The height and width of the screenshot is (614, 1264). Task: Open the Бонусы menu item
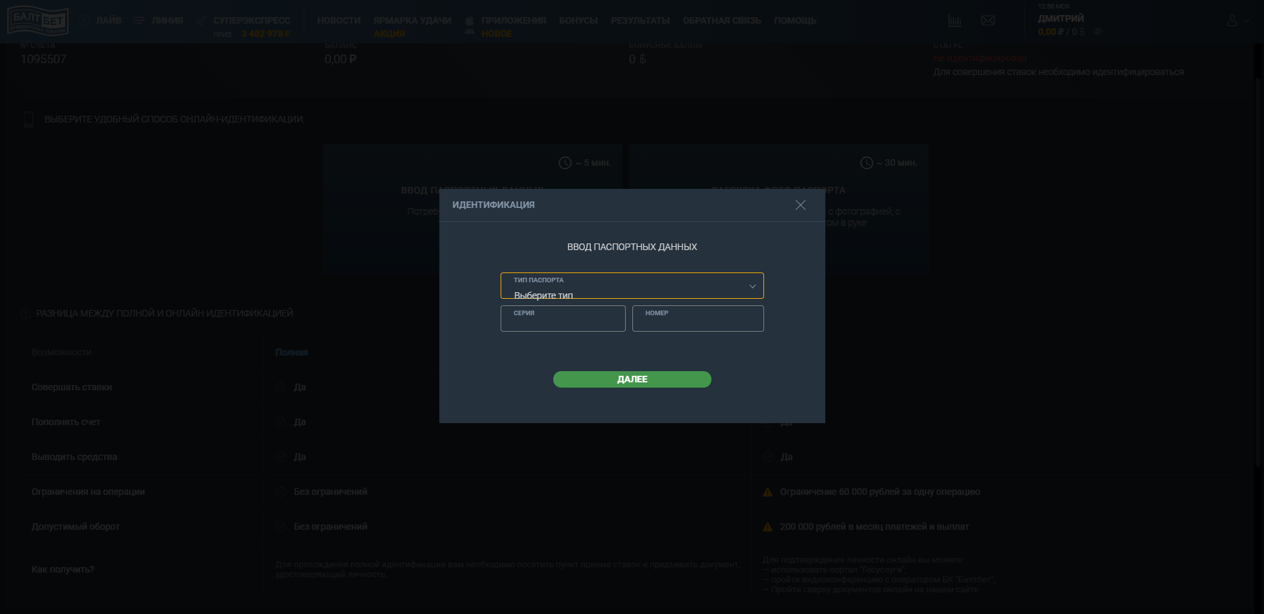click(x=578, y=20)
